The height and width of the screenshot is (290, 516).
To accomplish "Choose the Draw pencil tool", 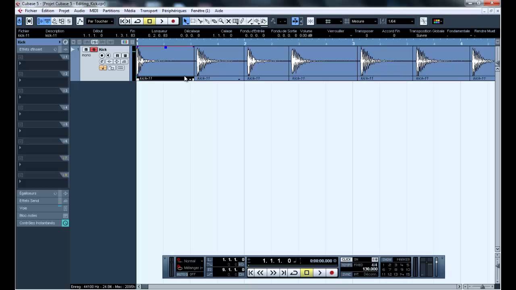I will coord(243,21).
